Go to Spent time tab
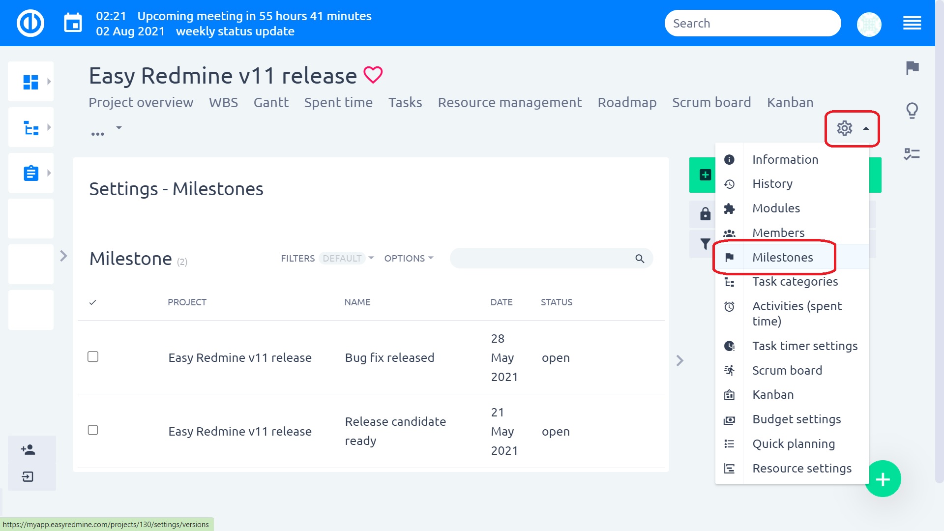 pos(338,102)
